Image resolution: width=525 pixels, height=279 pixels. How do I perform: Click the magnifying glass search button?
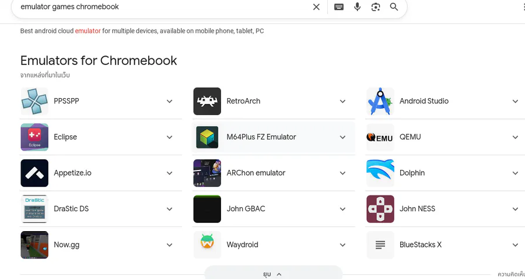[394, 6]
